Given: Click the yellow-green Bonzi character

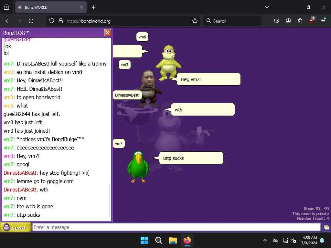Looking at the screenshot, I should (x=168, y=62).
